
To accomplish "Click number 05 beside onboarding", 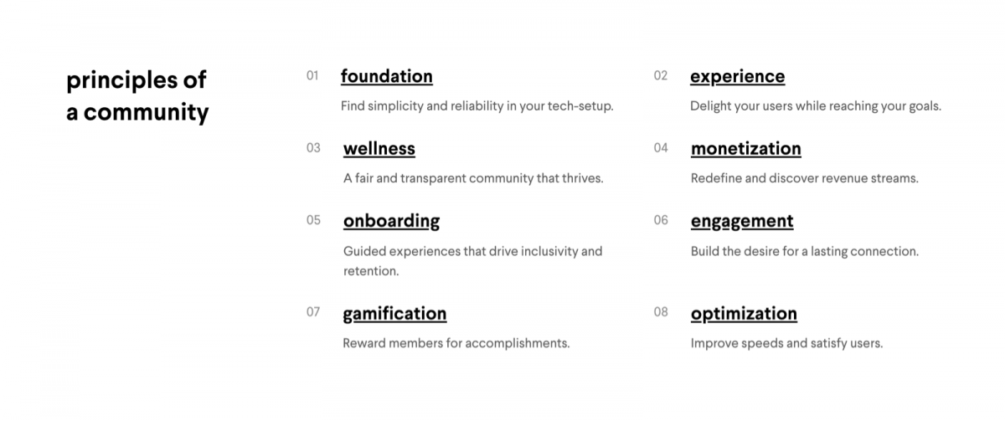I will pyautogui.click(x=313, y=221).
